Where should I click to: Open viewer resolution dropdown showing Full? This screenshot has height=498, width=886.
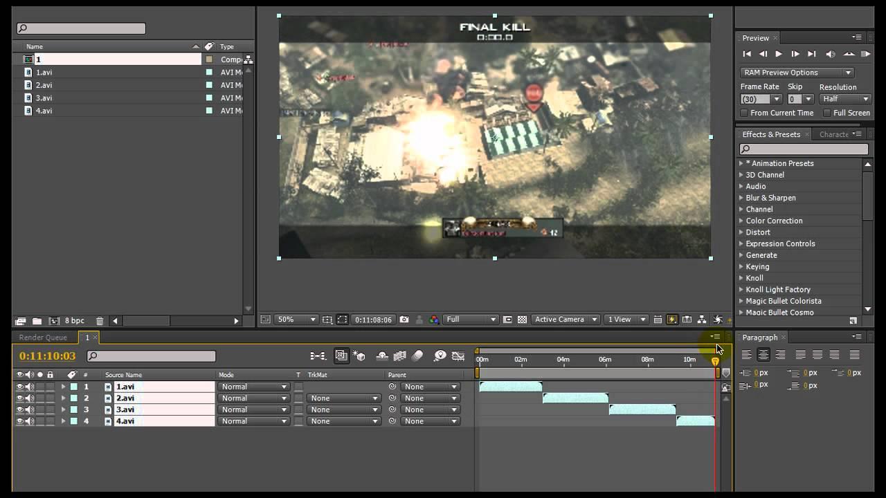pyautogui.click(x=471, y=320)
